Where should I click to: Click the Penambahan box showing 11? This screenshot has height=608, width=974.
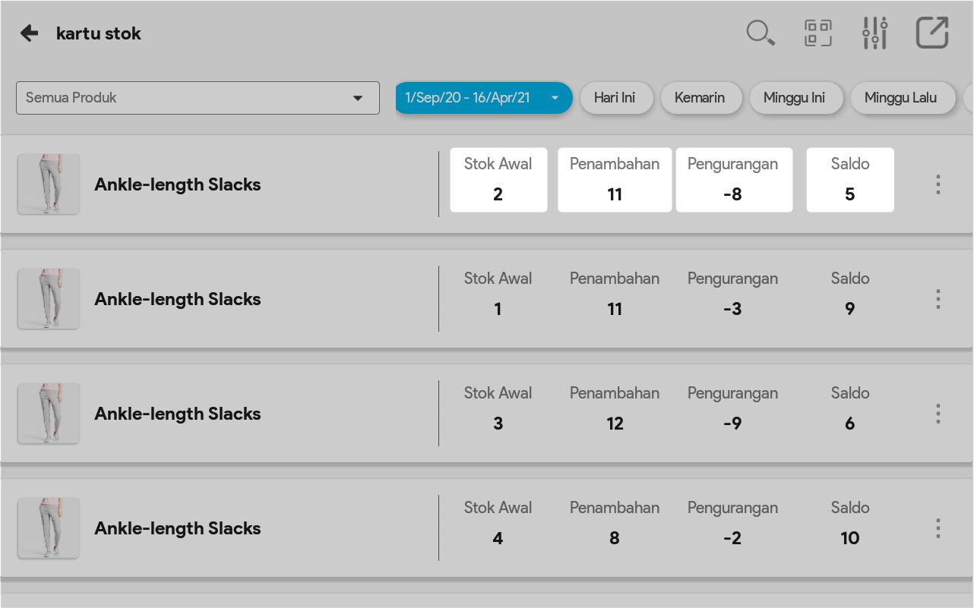tap(615, 180)
